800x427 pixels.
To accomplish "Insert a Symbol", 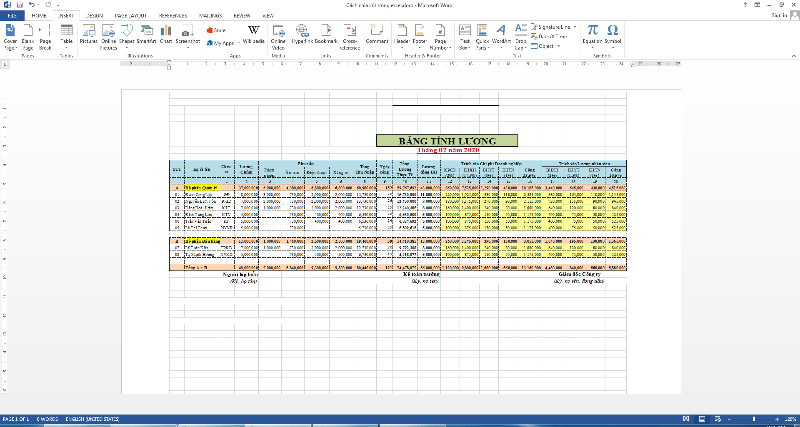I will coord(612,37).
